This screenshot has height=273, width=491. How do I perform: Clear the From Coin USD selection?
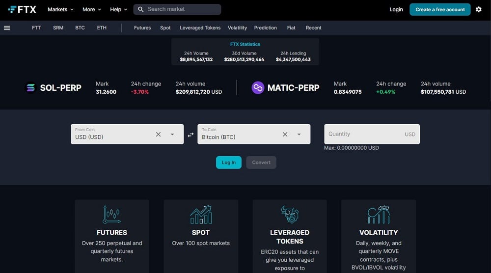[158, 135]
